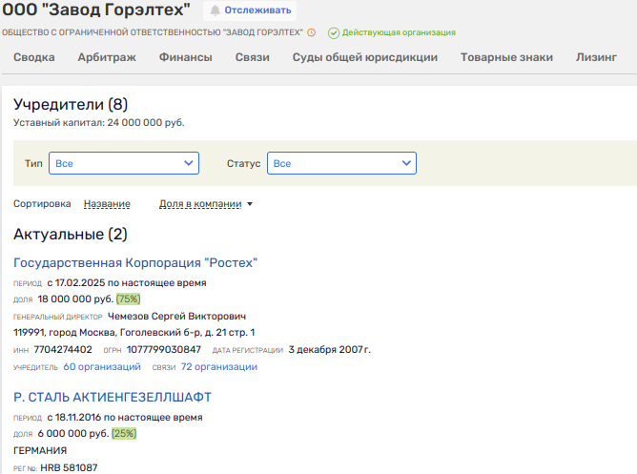Click share amount 6 000 000 руб.

(x=73, y=433)
